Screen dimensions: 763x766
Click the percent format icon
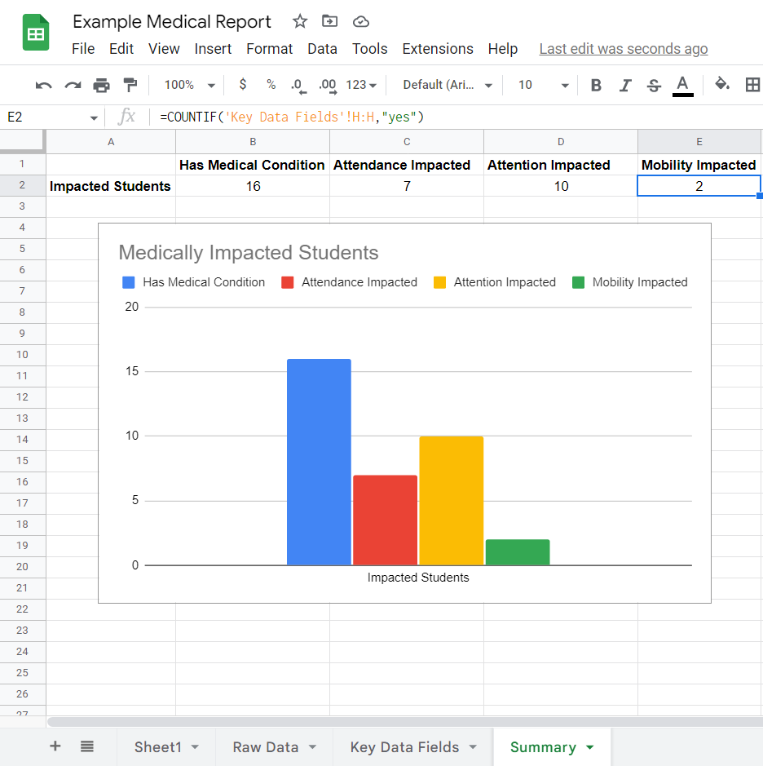click(271, 85)
